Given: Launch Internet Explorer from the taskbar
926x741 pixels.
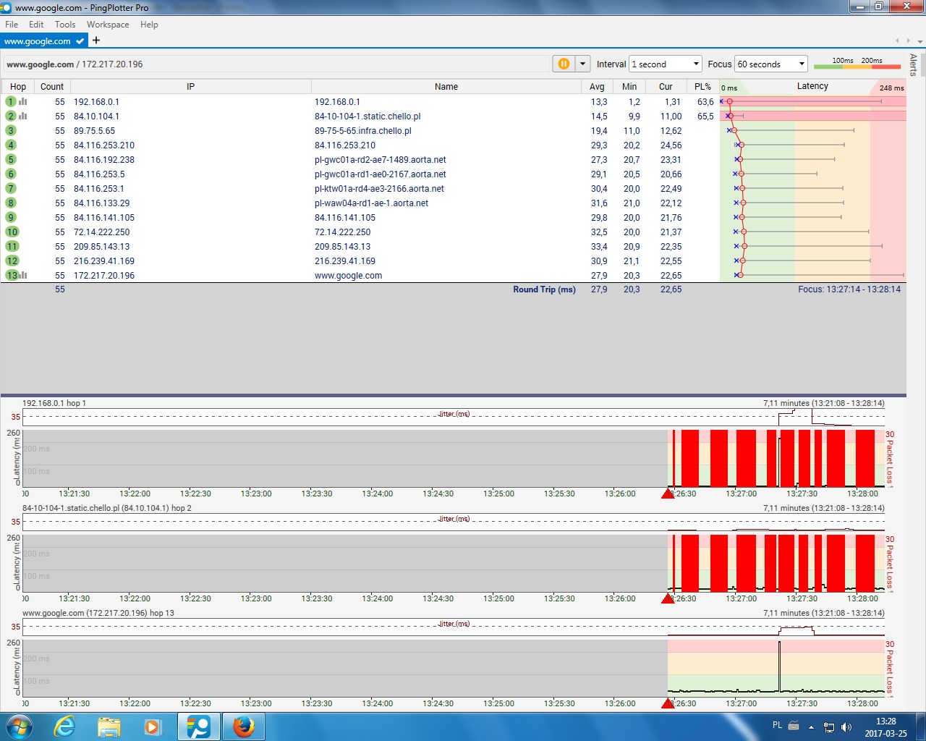Looking at the screenshot, I should [x=65, y=727].
